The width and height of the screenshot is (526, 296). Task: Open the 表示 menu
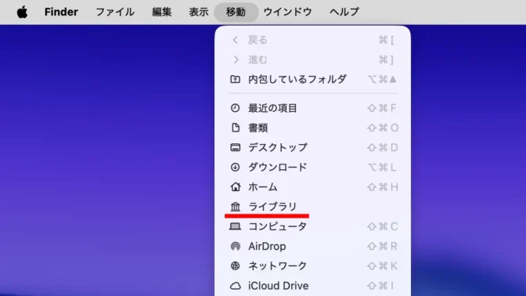199,12
